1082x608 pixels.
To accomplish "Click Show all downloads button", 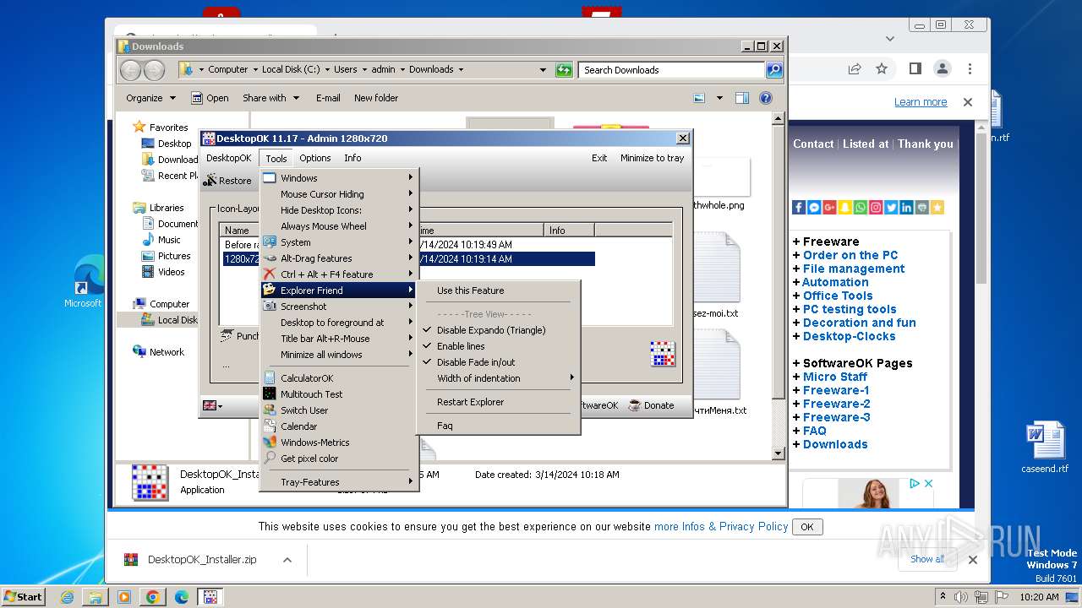I will point(927,559).
